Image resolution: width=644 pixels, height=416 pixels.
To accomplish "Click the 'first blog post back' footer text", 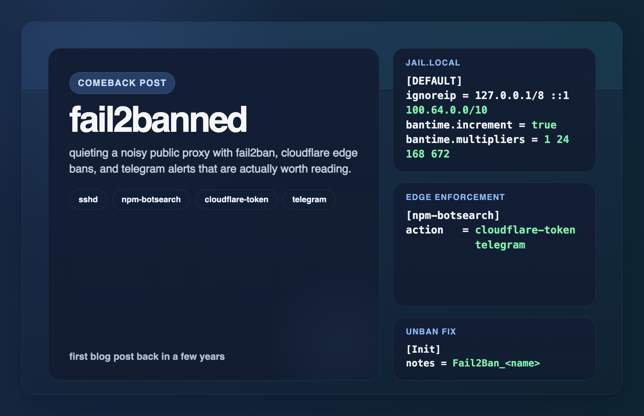I will [x=147, y=356].
